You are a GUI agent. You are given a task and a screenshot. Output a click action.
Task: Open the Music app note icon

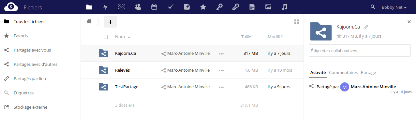pyautogui.click(x=285, y=7)
